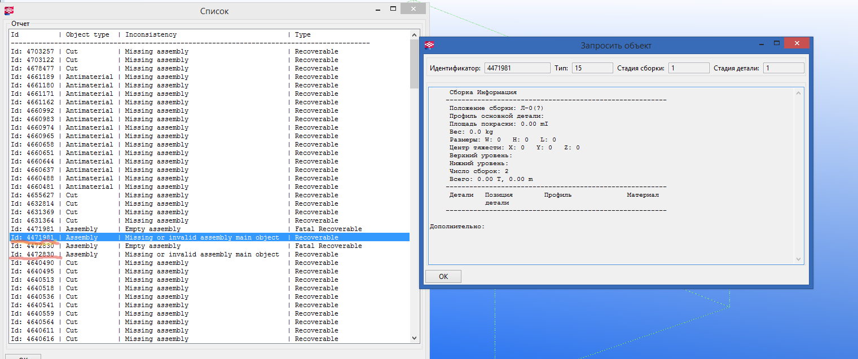Minimize the Запросить объект window
Viewport: 858px width, 359px height.
click(761, 43)
